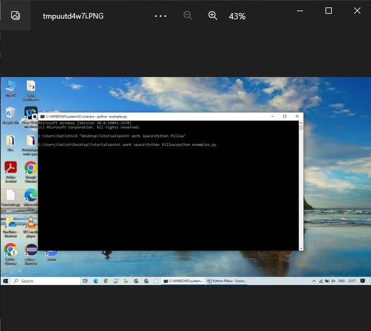Select the cmd.exe taskbar button
Viewport: 371px width, 331px height.
click(183, 281)
